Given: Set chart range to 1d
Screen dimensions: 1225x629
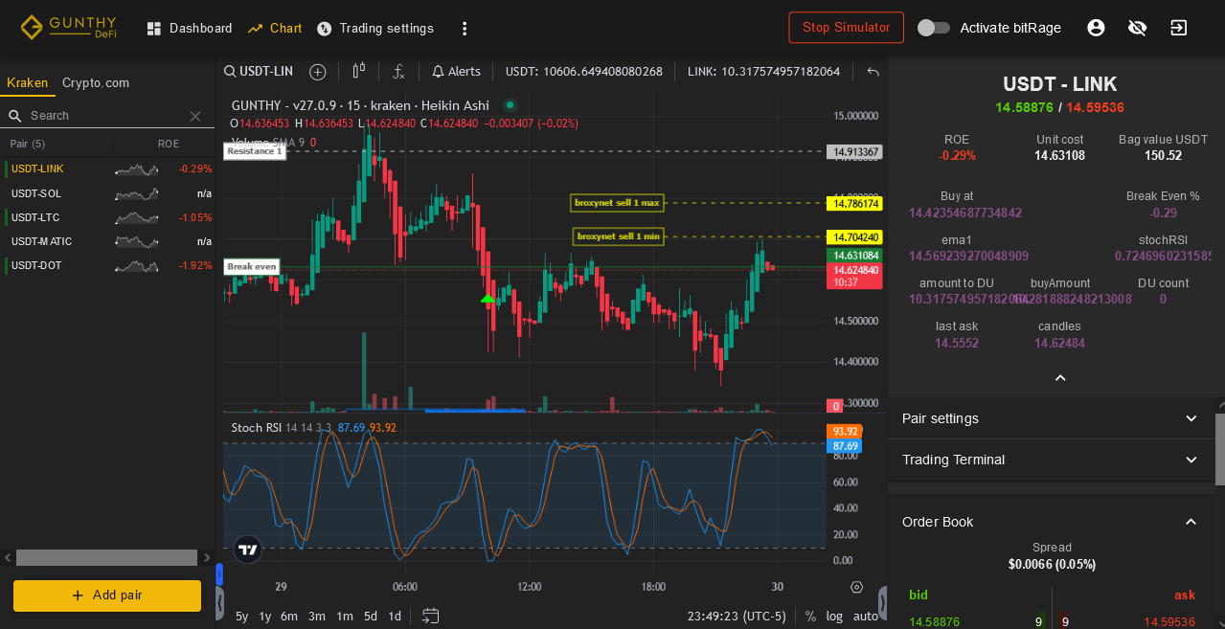Looking at the screenshot, I should tap(395, 617).
